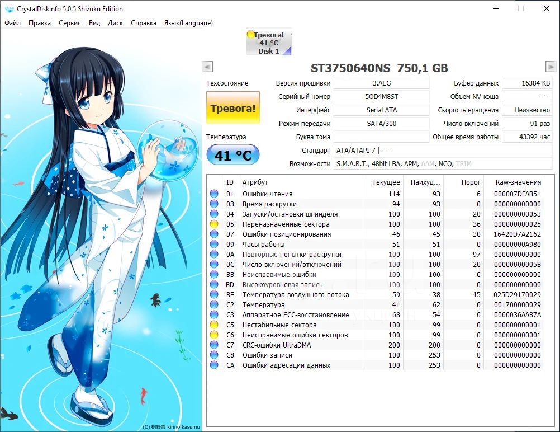Click interface field Serial ATA
This screenshot has height=432, width=560.
pyautogui.click(x=381, y=110)
